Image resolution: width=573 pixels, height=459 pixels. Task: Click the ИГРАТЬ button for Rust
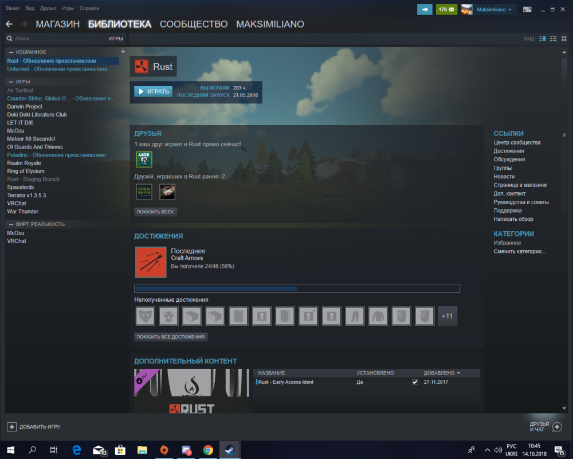tap(154, 91)
